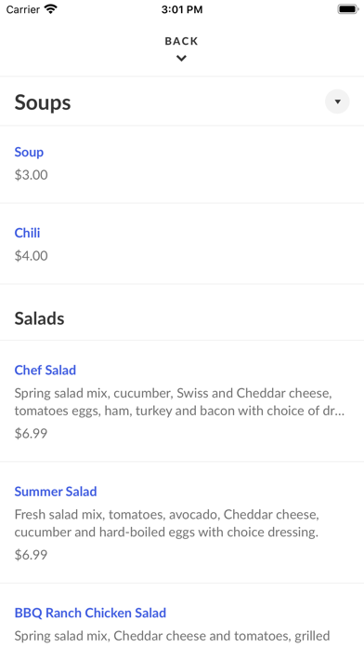364x648 pixels.
Task: Tap the Chef Salad $6.99 price
Action: click(x=31, y=434)
